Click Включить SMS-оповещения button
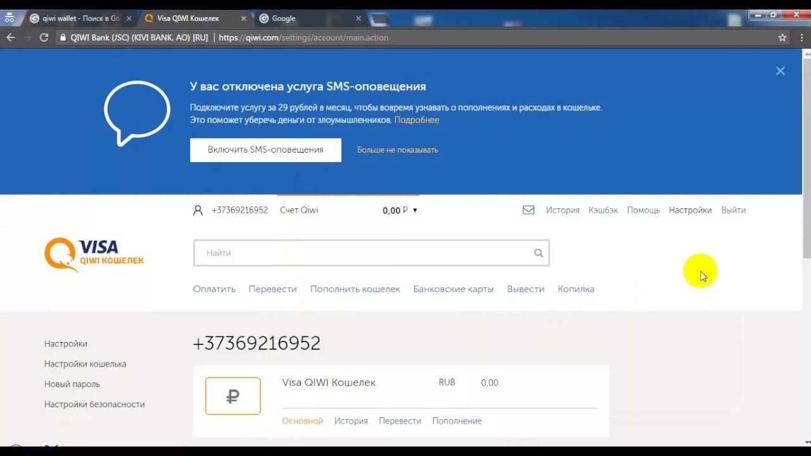 pos(265,150)
